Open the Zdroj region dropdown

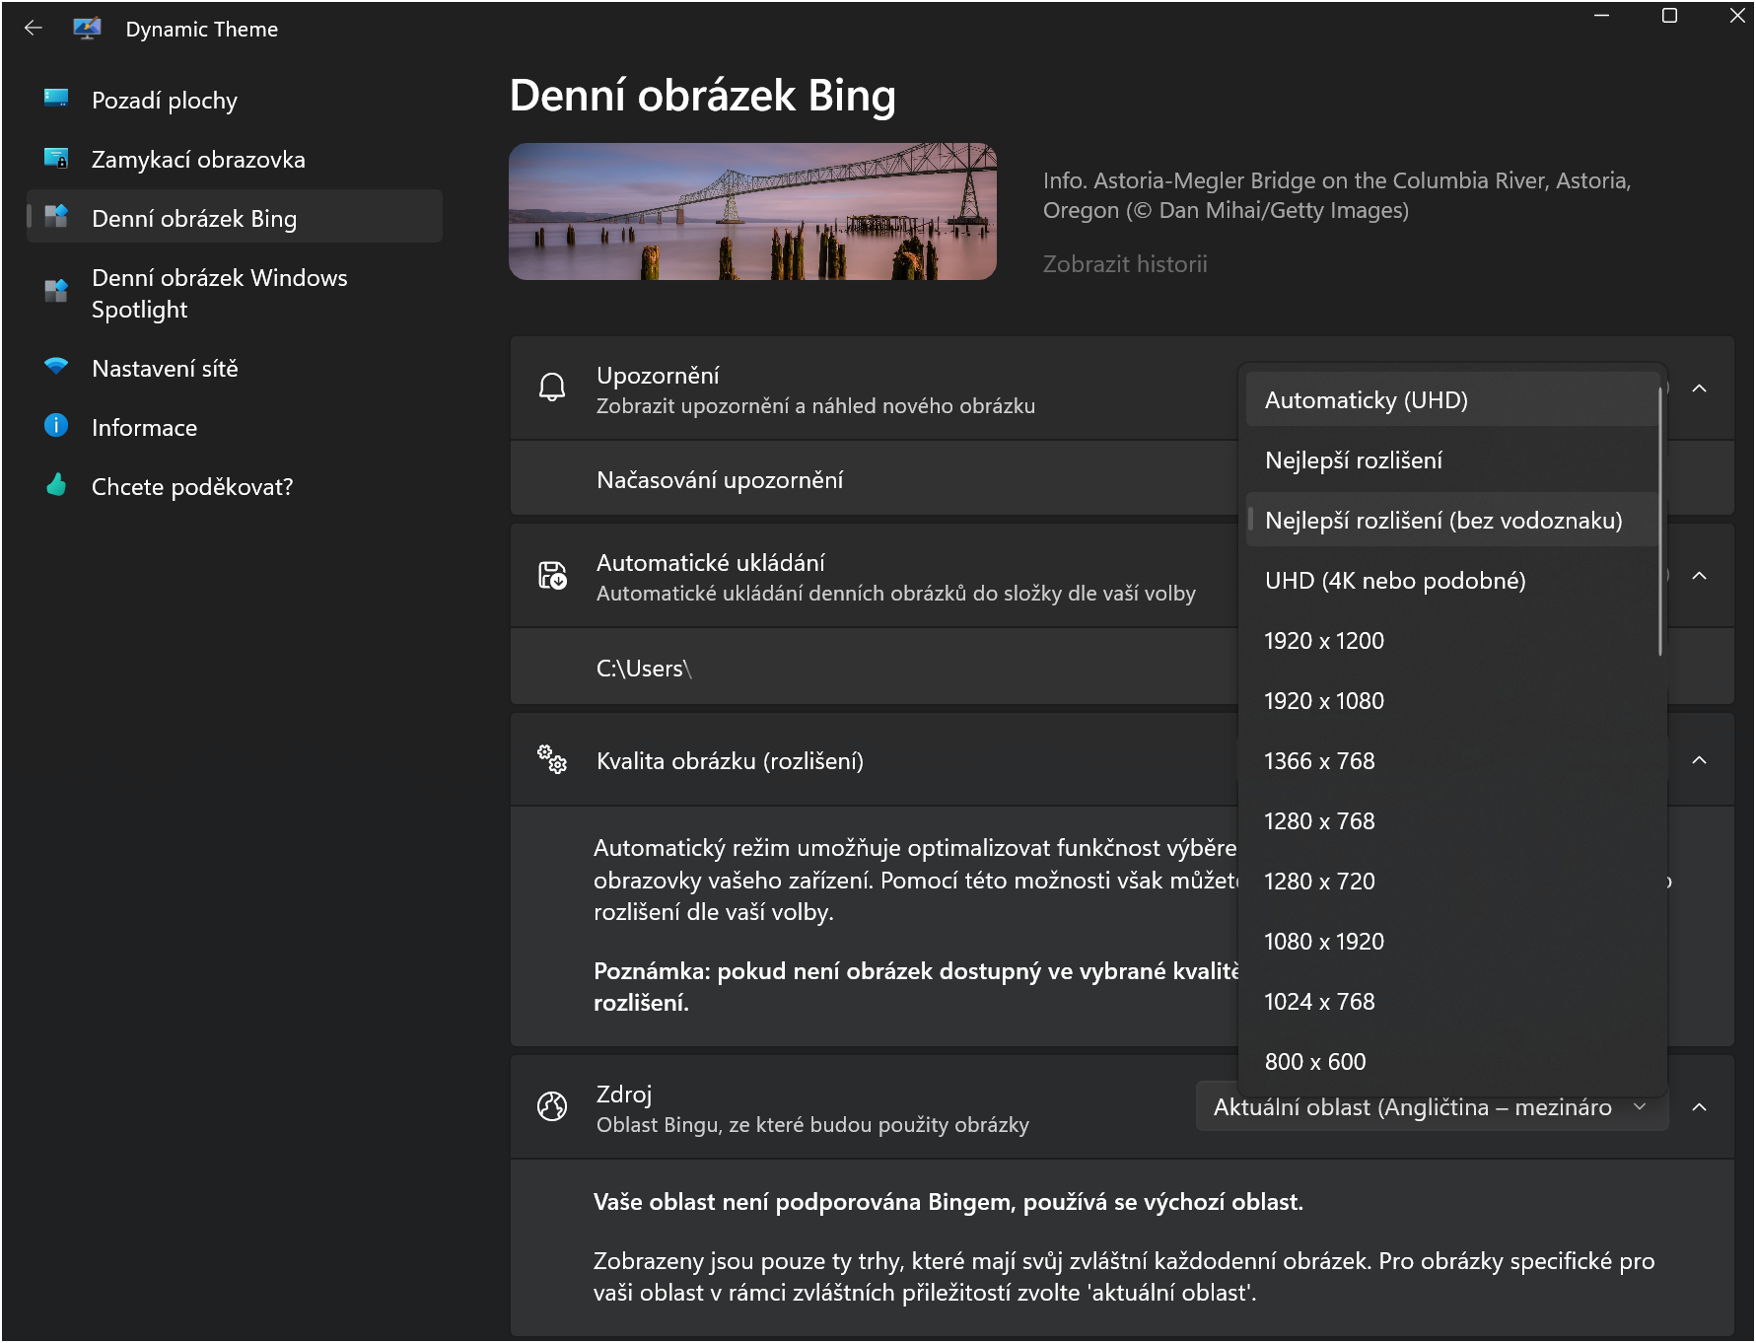1431,1107
